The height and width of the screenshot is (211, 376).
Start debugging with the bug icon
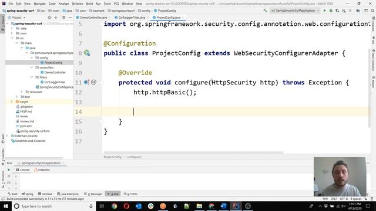(331, 11)
